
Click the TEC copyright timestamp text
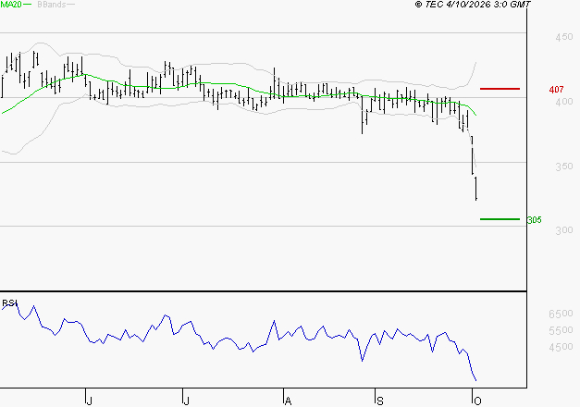[x=473, y=5]
